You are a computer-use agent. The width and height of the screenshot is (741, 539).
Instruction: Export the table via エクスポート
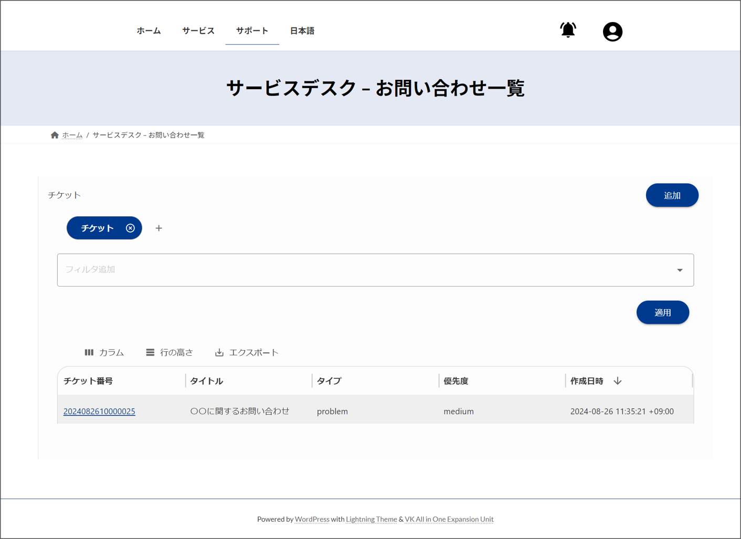[x=247, y=353]
